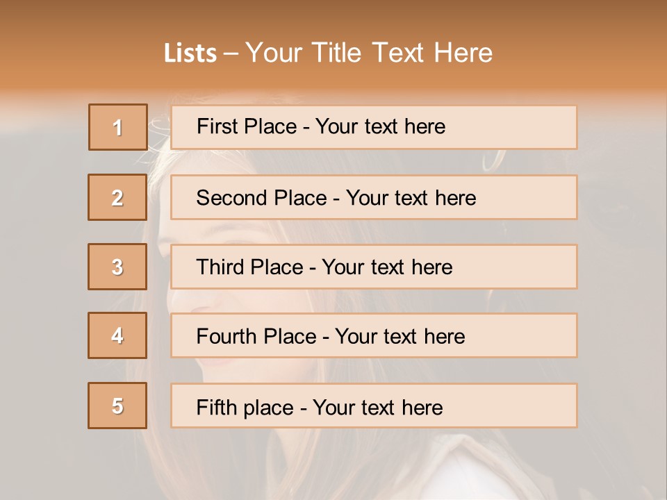This screenshot has width=667, height=500.
Task: Click the dash in the slide title
Action: click(x=231, y=53)
